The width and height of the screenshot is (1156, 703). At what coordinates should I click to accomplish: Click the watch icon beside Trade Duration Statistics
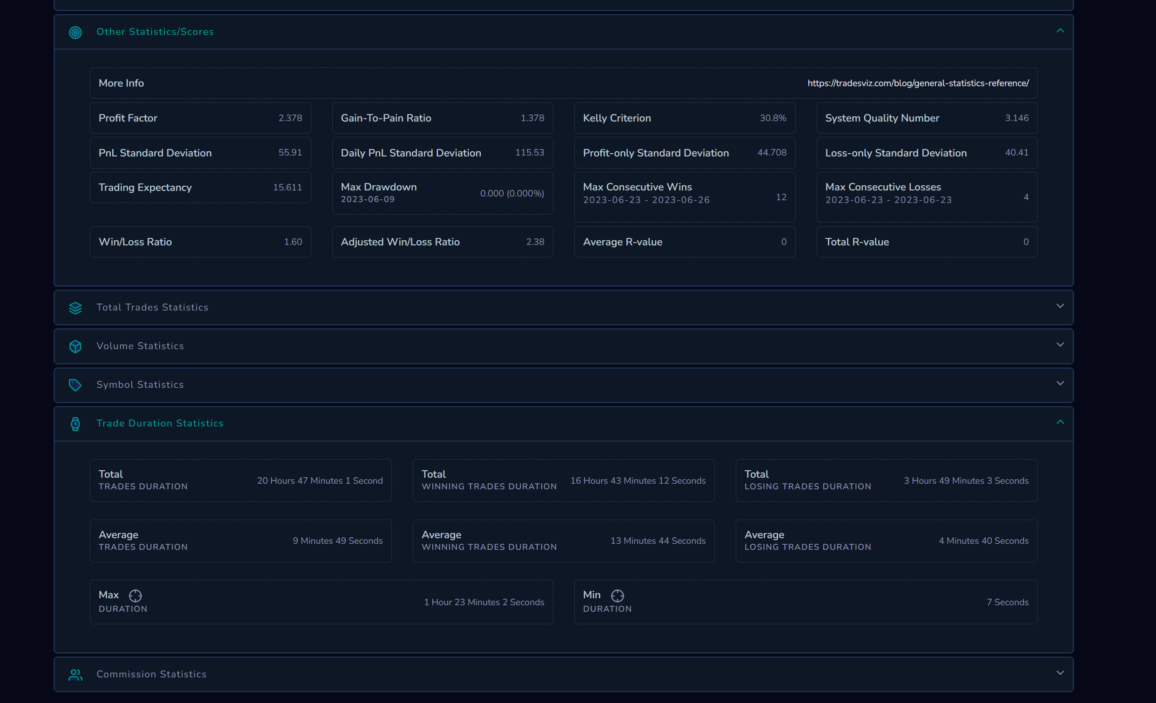point(75,424)
